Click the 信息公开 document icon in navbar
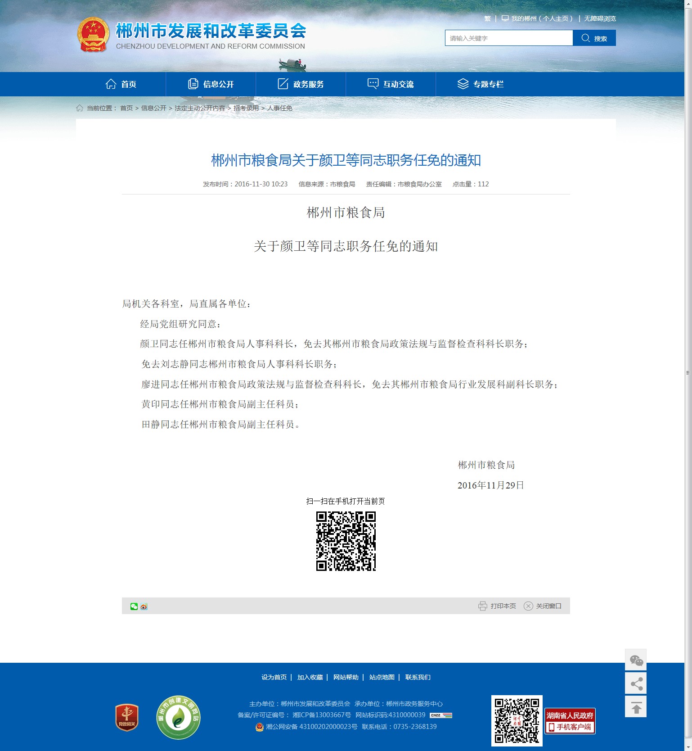This screenshot has width=692, height=751. pyautogui.click(x=193, y=84)
